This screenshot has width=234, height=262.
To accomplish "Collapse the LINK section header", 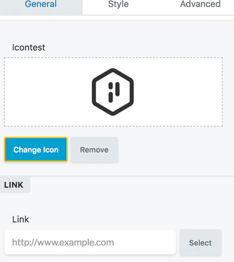I will (x=14, y=185).
